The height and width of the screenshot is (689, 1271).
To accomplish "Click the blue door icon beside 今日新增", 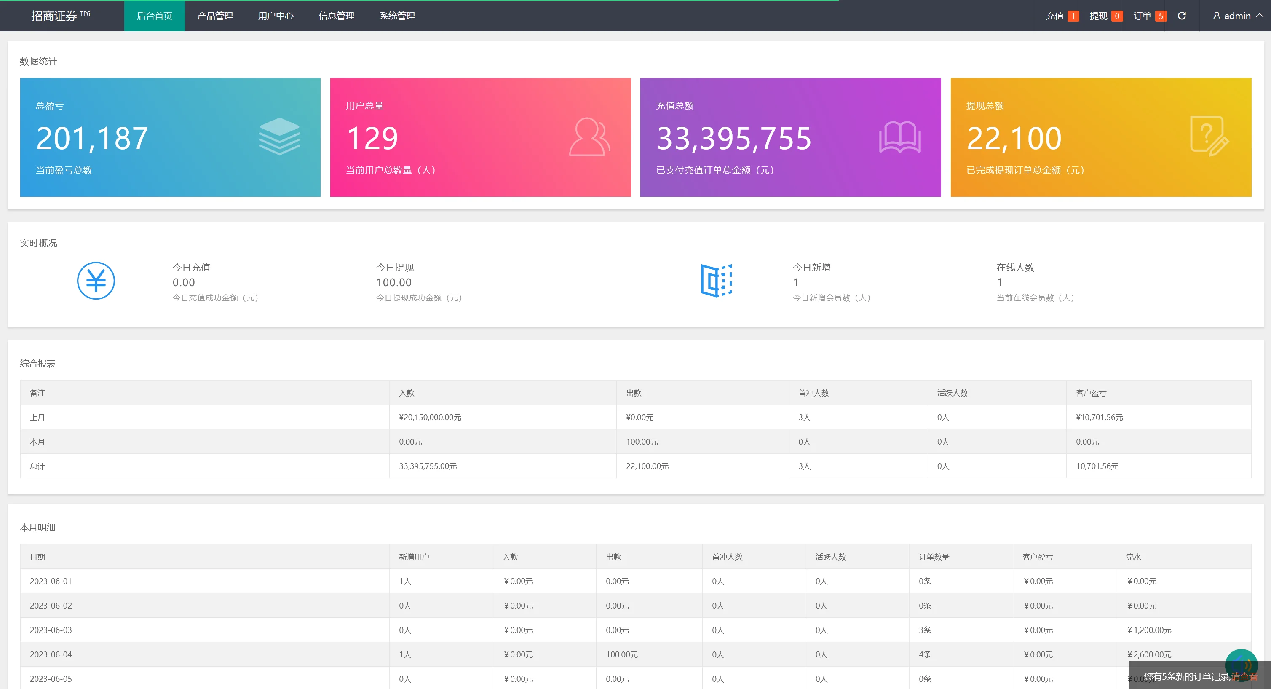I will [x=716, y=281].
